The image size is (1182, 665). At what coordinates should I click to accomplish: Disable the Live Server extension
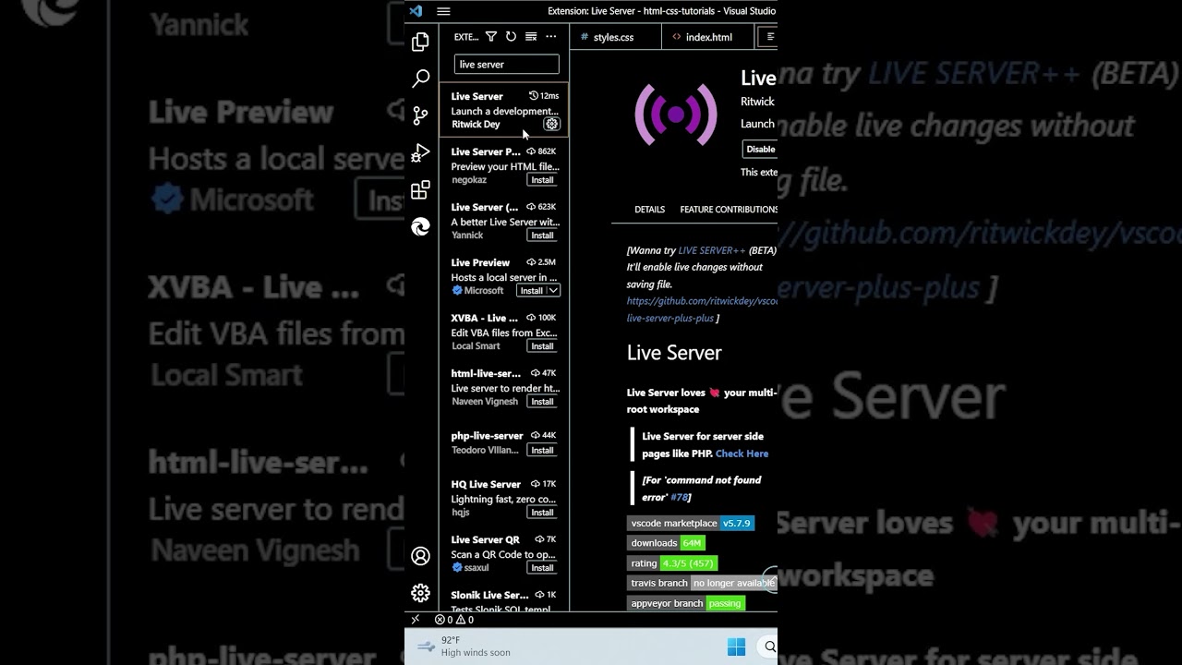point(760,149)
